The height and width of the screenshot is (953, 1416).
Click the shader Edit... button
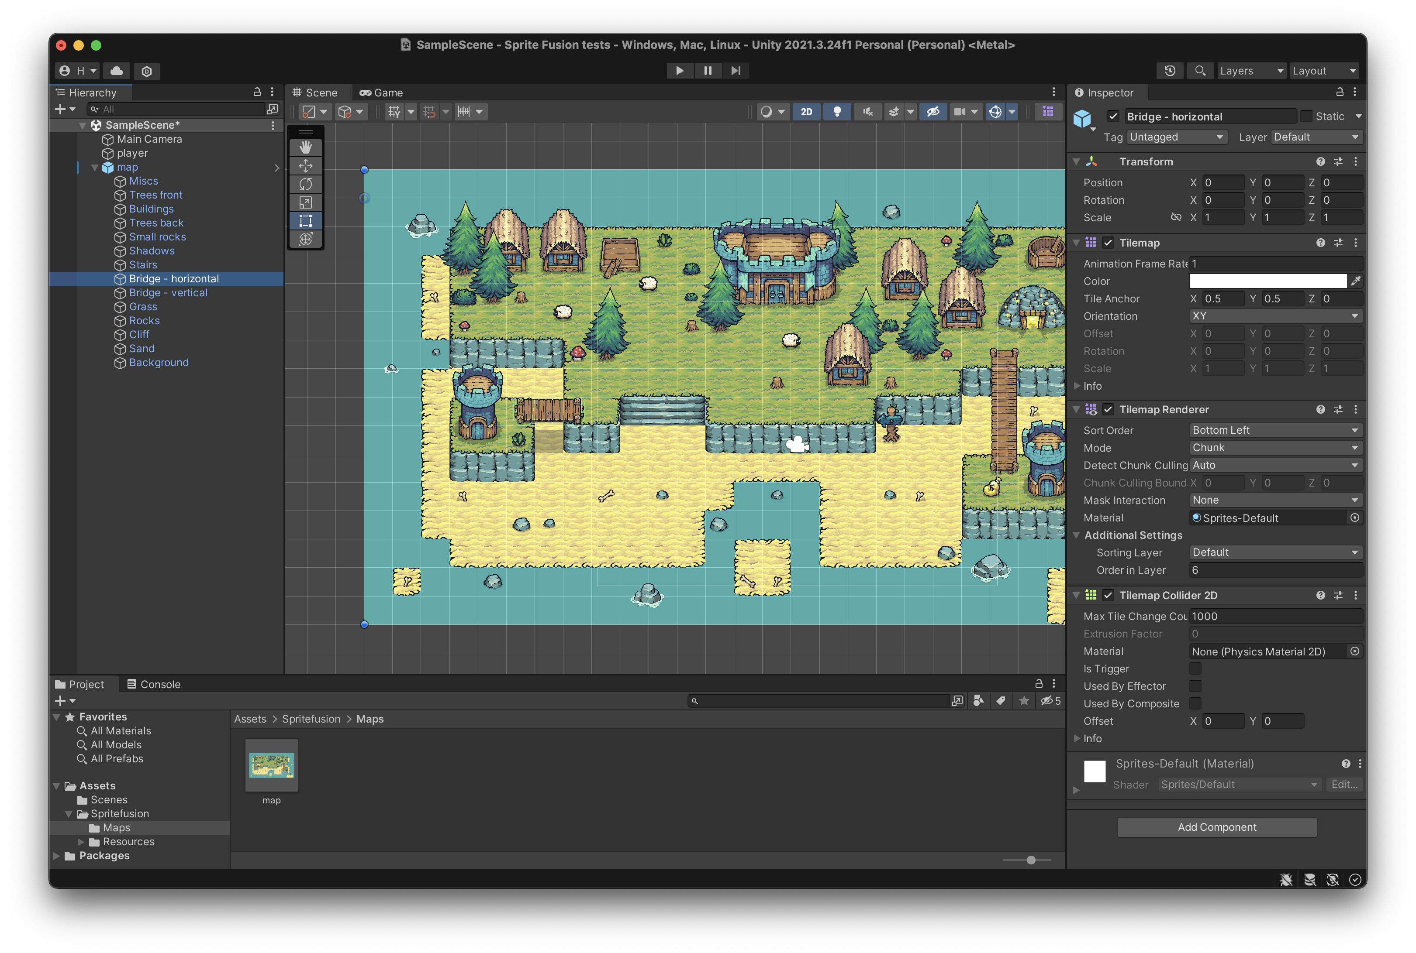click(x=1343, y=785)
